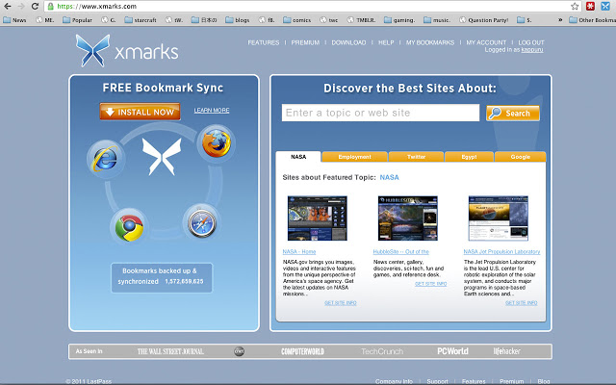Click LOG OUT in the top navigation
Viewport: 616px width, 385px height.
click(531, 42)
